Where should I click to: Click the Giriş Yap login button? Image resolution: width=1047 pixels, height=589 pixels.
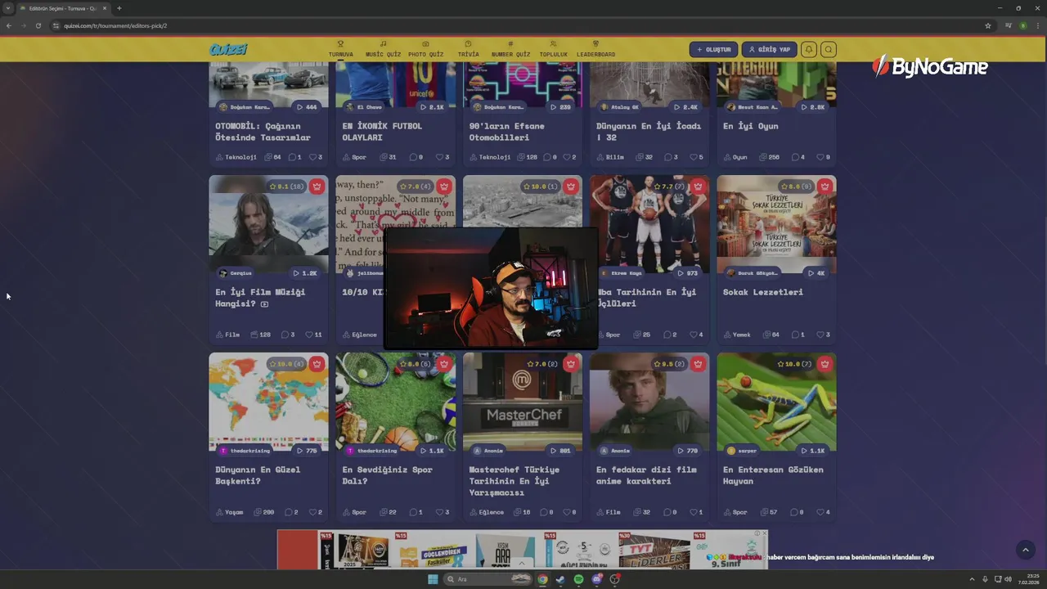point(769,49)
